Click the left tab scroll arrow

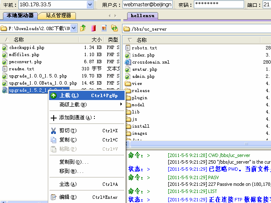(109, 15)
